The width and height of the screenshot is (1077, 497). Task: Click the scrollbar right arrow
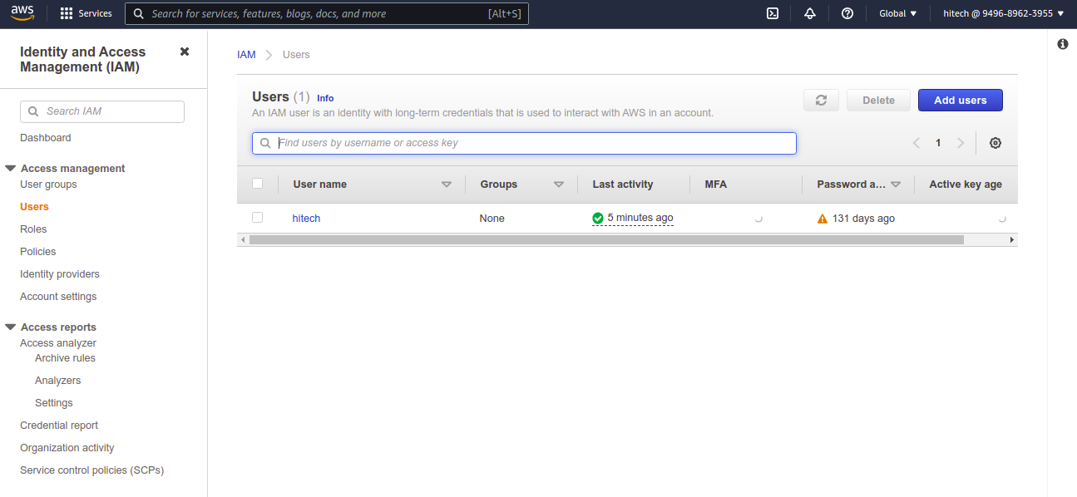(1012, 239)
